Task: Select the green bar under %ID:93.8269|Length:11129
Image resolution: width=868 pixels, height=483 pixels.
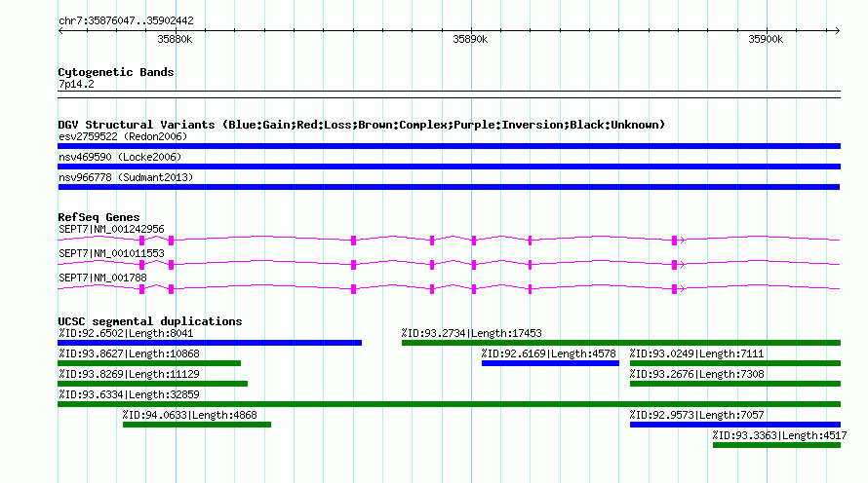Action: [153, 384]
